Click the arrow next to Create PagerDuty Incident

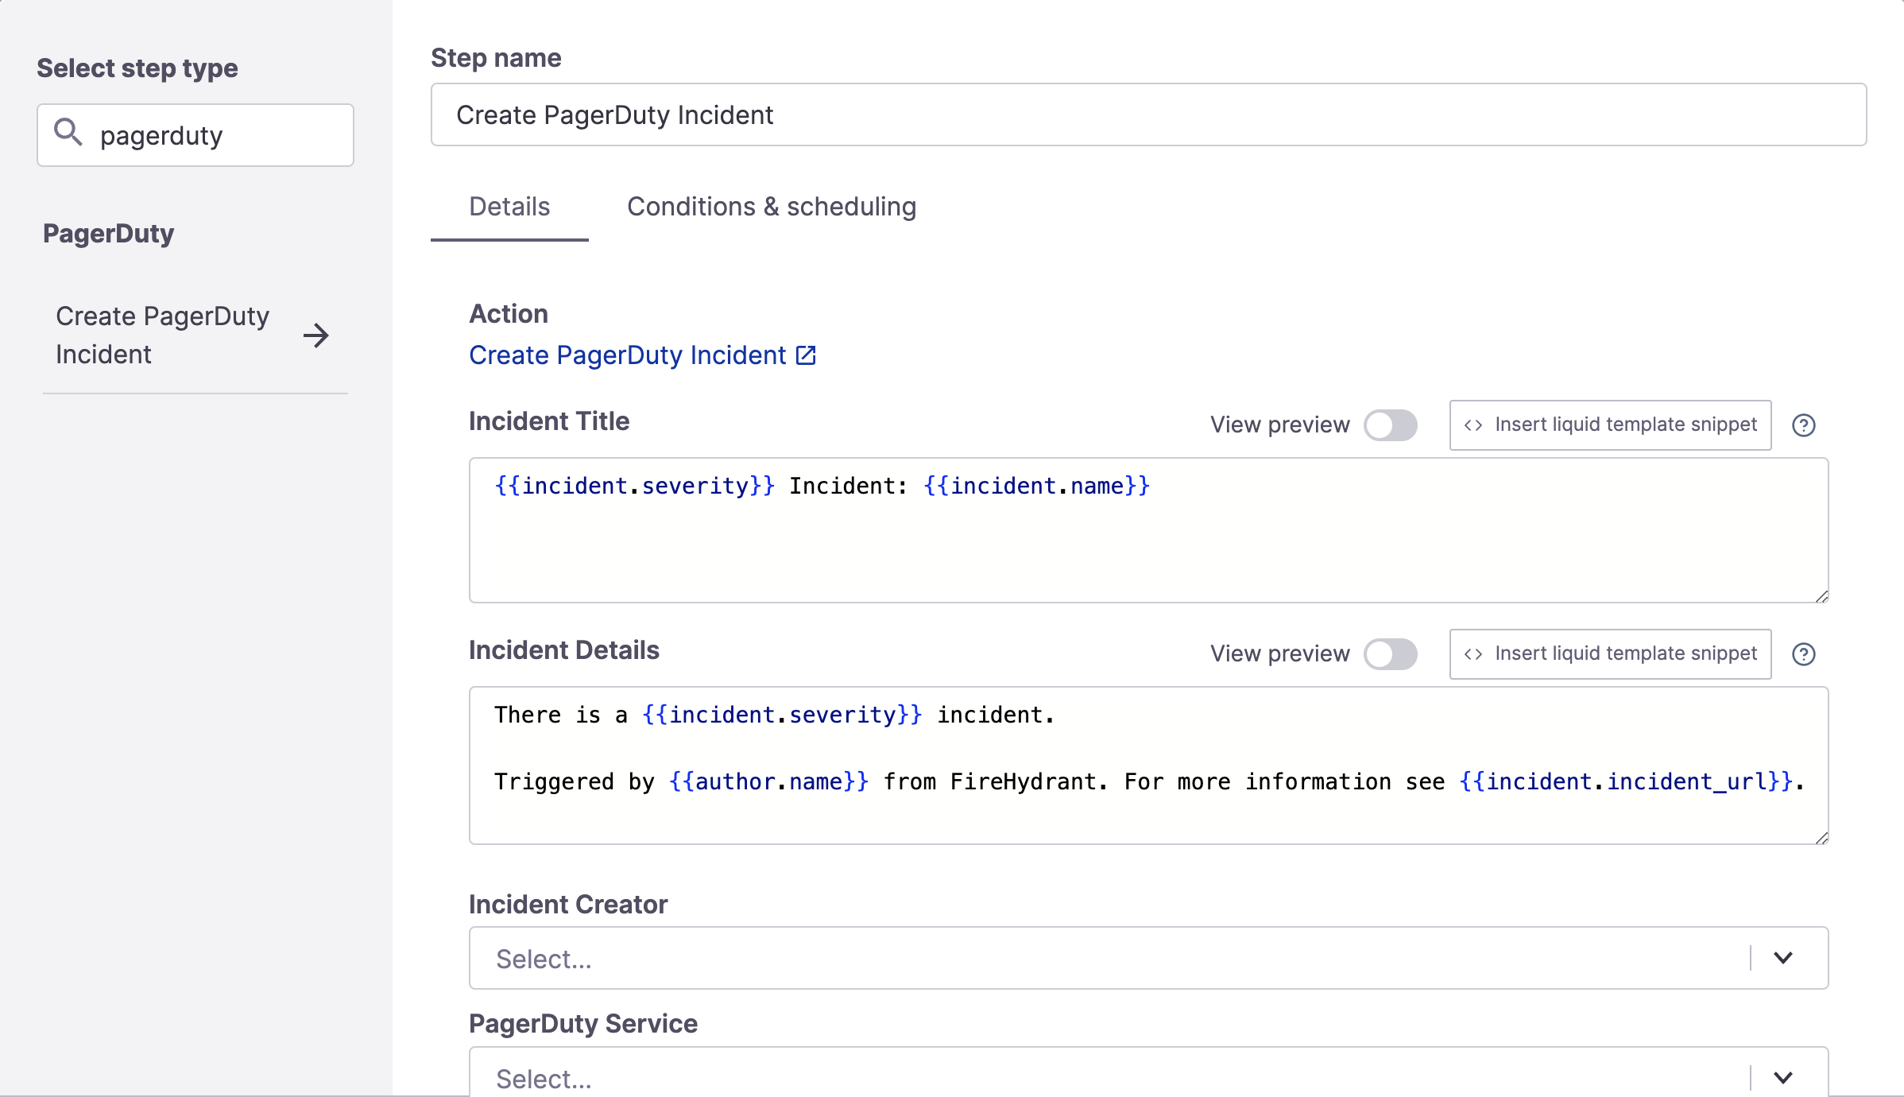tap(316, 335)
